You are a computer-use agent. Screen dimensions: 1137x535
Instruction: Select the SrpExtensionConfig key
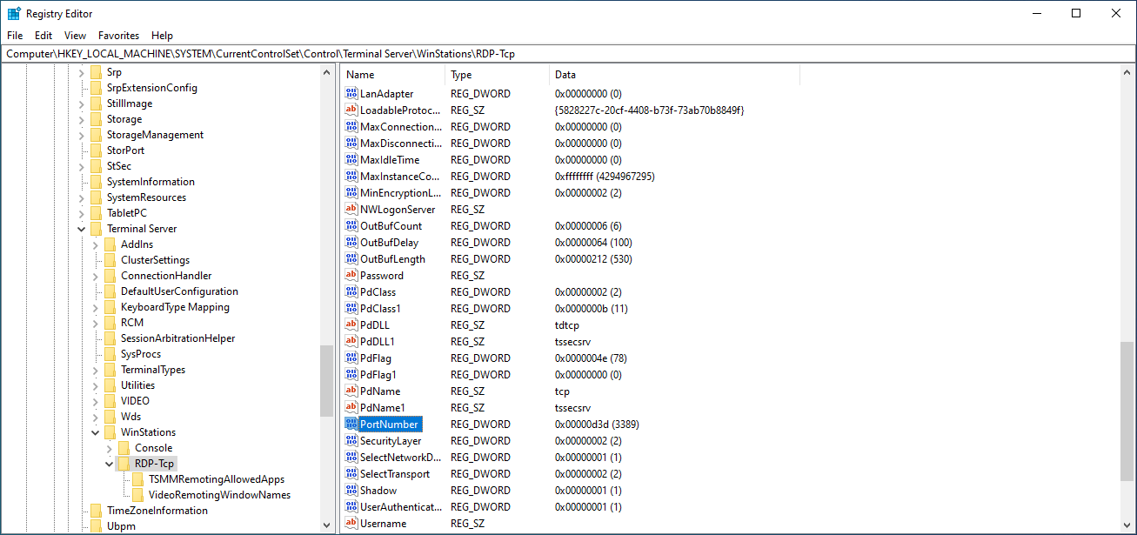coord(151,88)
